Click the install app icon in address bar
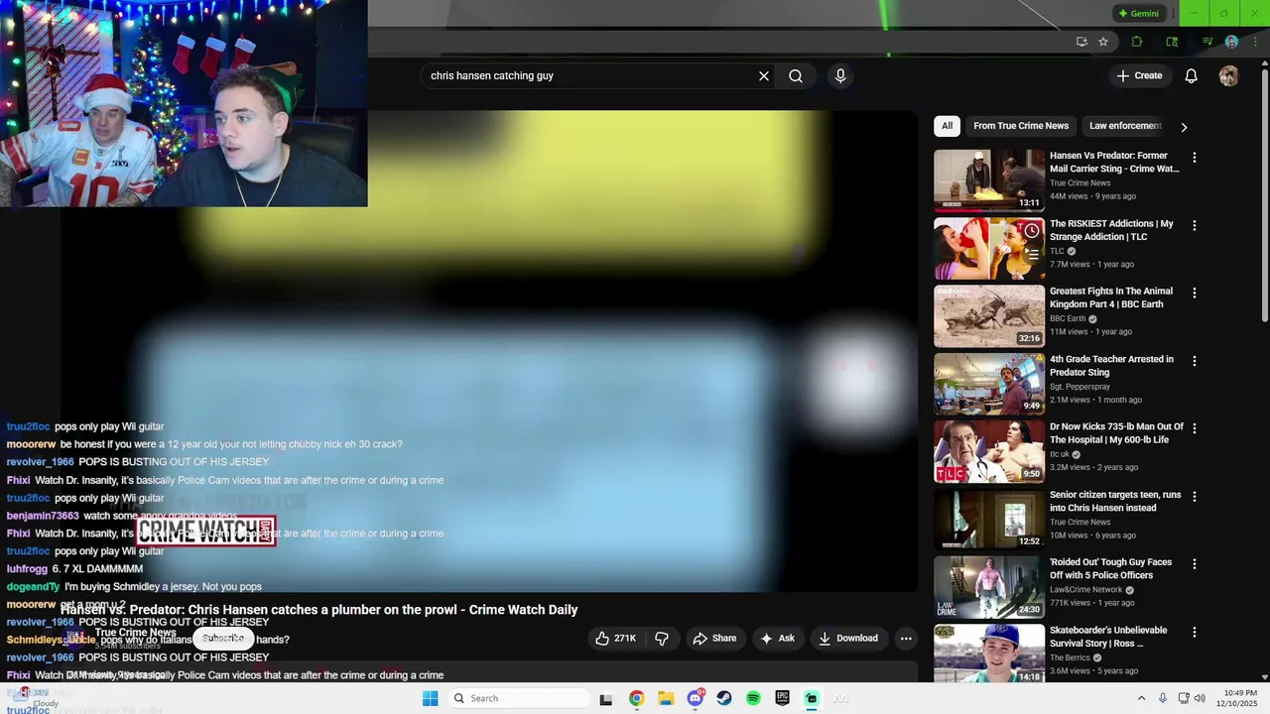Screen dimensions: 1270x714 pyautogui.click(x=1081, y=42)
